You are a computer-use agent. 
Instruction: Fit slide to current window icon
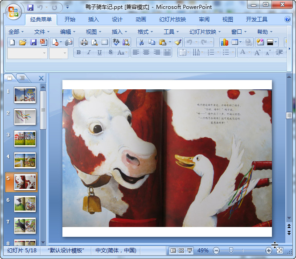(280, 251)
